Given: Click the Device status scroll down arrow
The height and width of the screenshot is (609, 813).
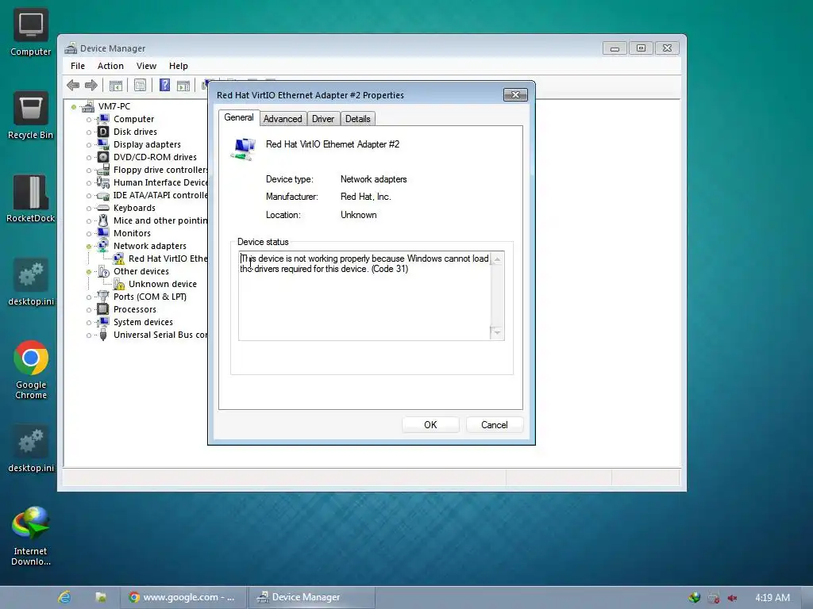Looking at the screenshot, I should click(497, 332).
